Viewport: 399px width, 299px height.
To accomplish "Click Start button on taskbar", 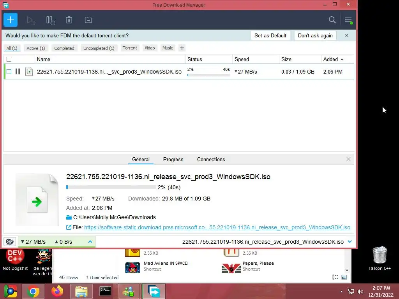I will click(10, 291).
